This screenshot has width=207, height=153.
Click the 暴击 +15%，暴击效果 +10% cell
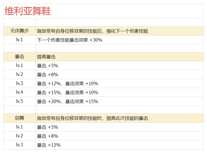(119, 92)
